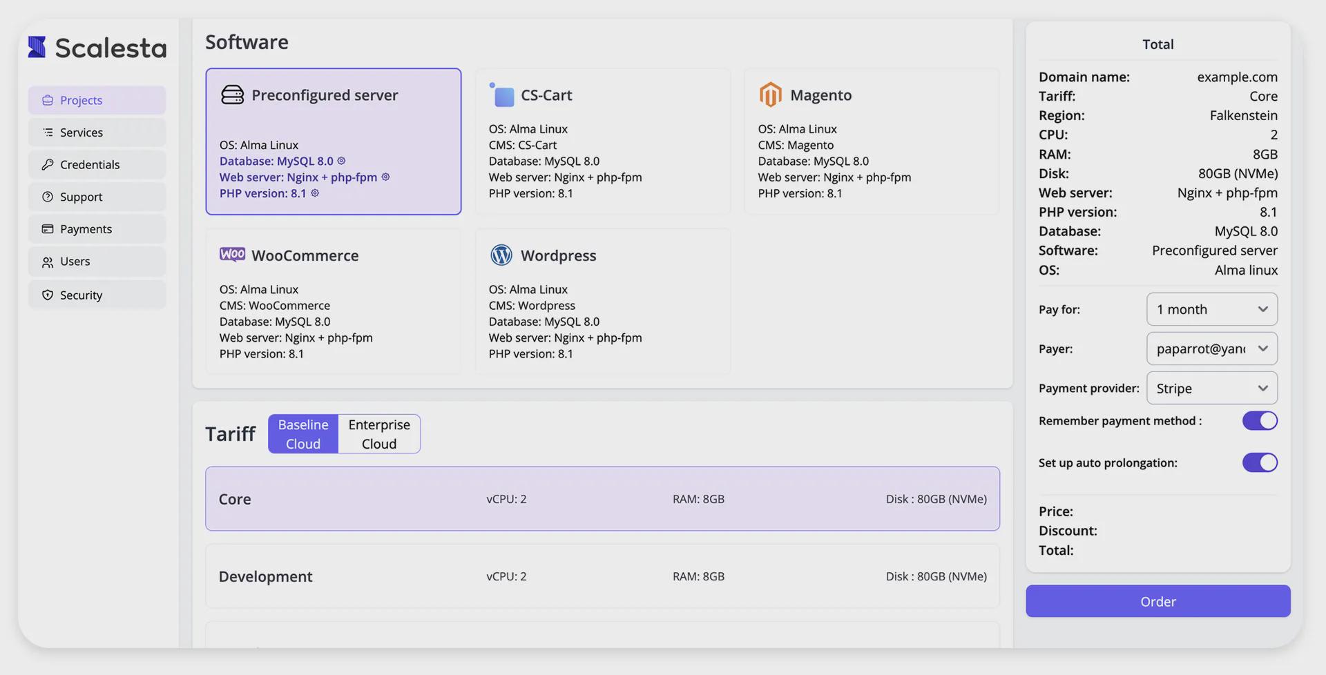Click the WooCommerce logo icon
This screenshot has width=1326, height=675.
click(x=232, y=255)
